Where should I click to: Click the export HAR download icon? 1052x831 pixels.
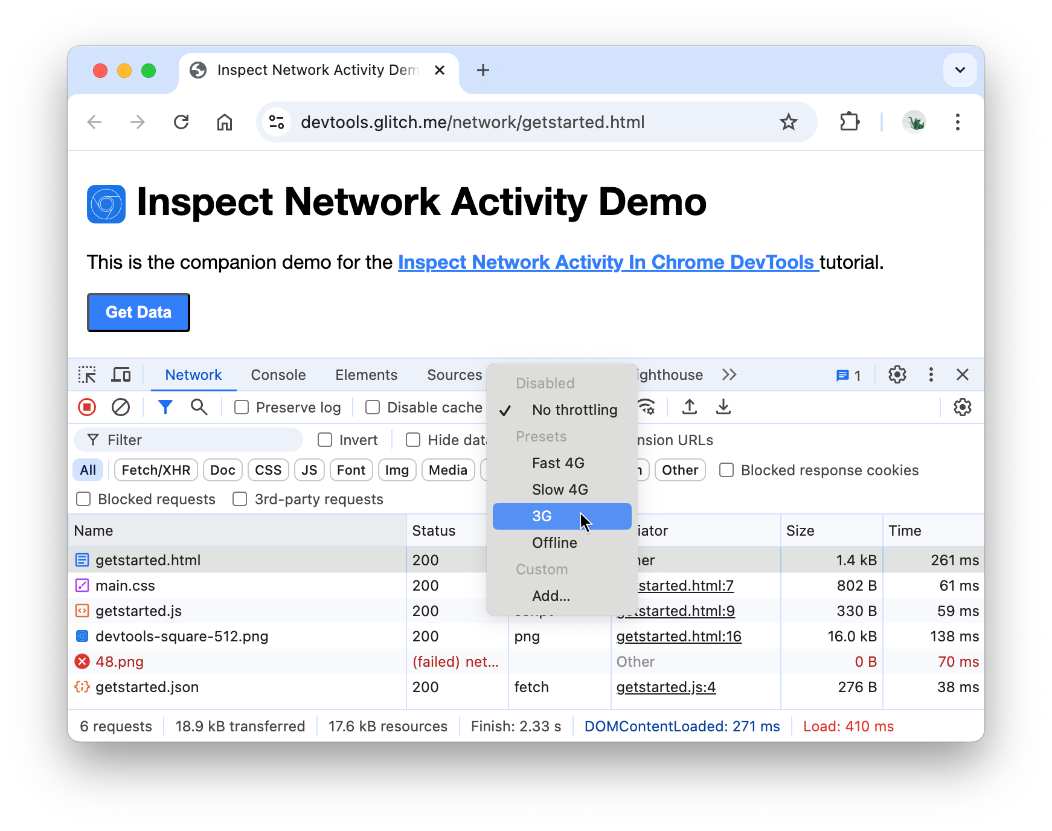click(723, 408)
